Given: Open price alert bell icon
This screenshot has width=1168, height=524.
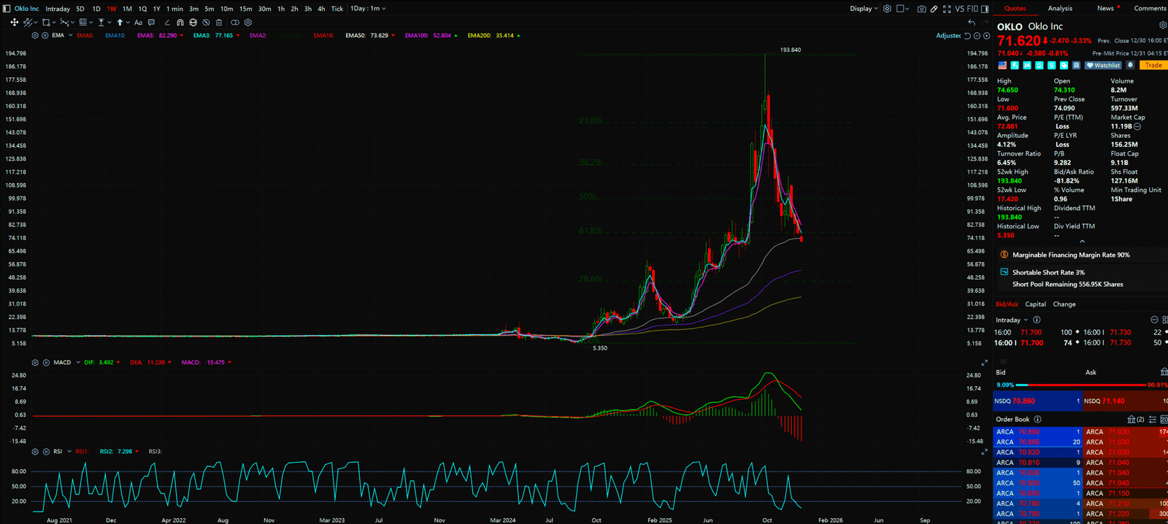Looking at the screenshot, I should (1130, 65).
